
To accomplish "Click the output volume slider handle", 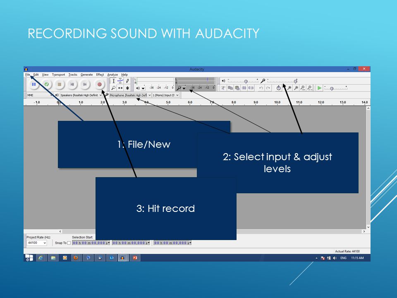I will pos(246,82).
